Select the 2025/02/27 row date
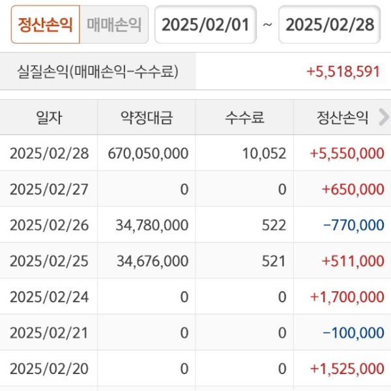 click(49, 190)
